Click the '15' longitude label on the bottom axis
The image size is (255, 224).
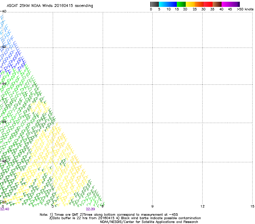(x=252, y=206)
